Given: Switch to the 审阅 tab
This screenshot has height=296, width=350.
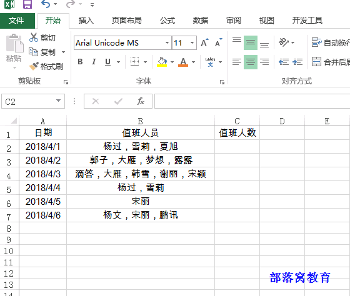Looking at the screenshot, I should 234,21.
